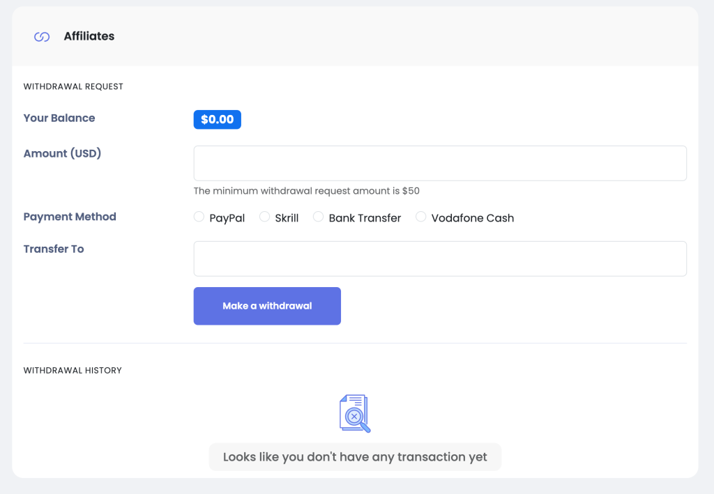This screenshot has height=494, width=714.
Task: Click the Make a withdrawal button
Action: click(x=267, y=306)
